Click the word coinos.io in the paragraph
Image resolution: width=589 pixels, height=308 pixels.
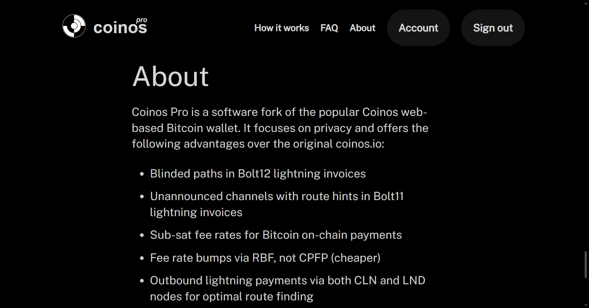[x=359, y=144]
